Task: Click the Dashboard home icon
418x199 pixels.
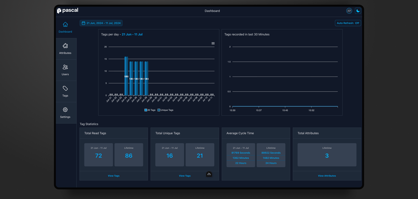Action: pyautogui.click(x=65, y=25)
